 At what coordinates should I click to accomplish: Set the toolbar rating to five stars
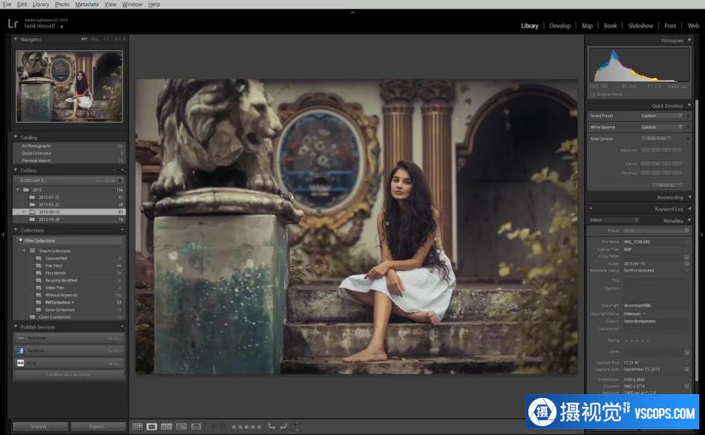[258, 427]
